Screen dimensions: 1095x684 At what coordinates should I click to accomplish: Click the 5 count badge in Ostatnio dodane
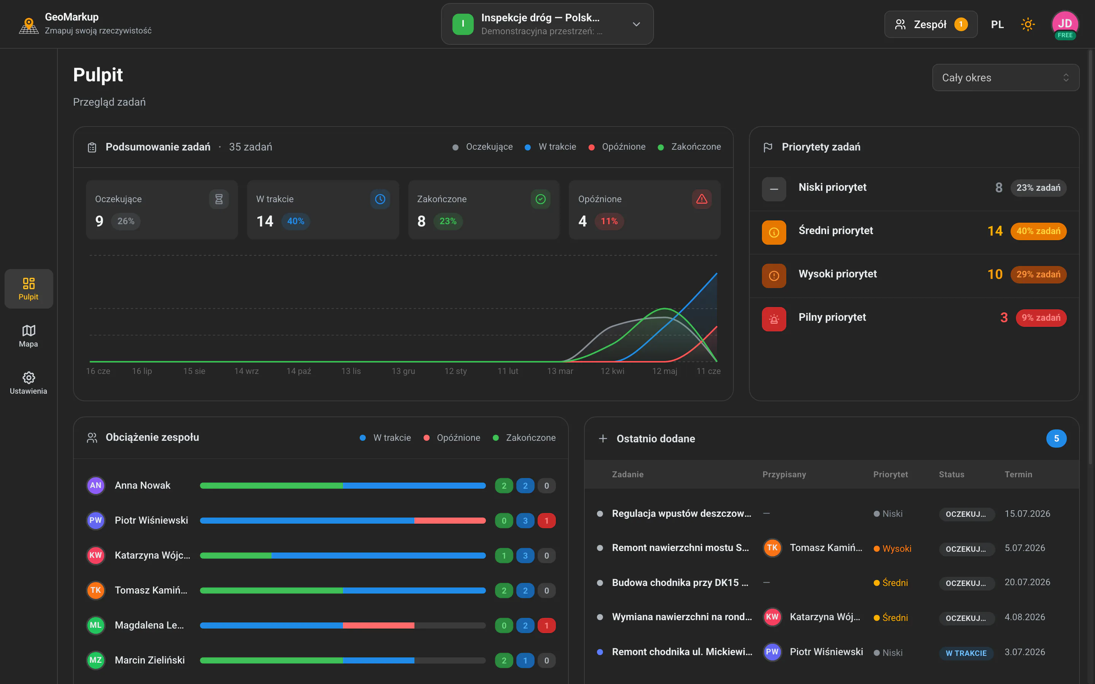point(1056,439)
